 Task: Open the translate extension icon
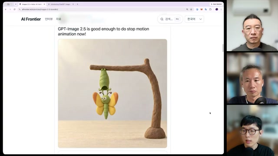click(x=205, y=10)
